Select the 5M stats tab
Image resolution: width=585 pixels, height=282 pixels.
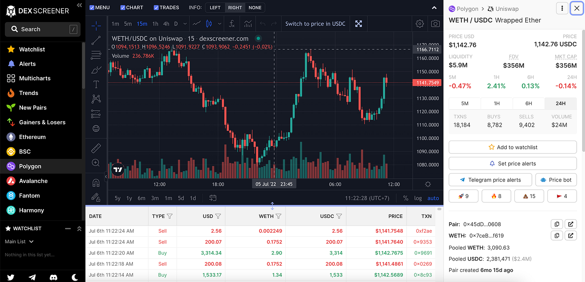click(x=465, y=103)
